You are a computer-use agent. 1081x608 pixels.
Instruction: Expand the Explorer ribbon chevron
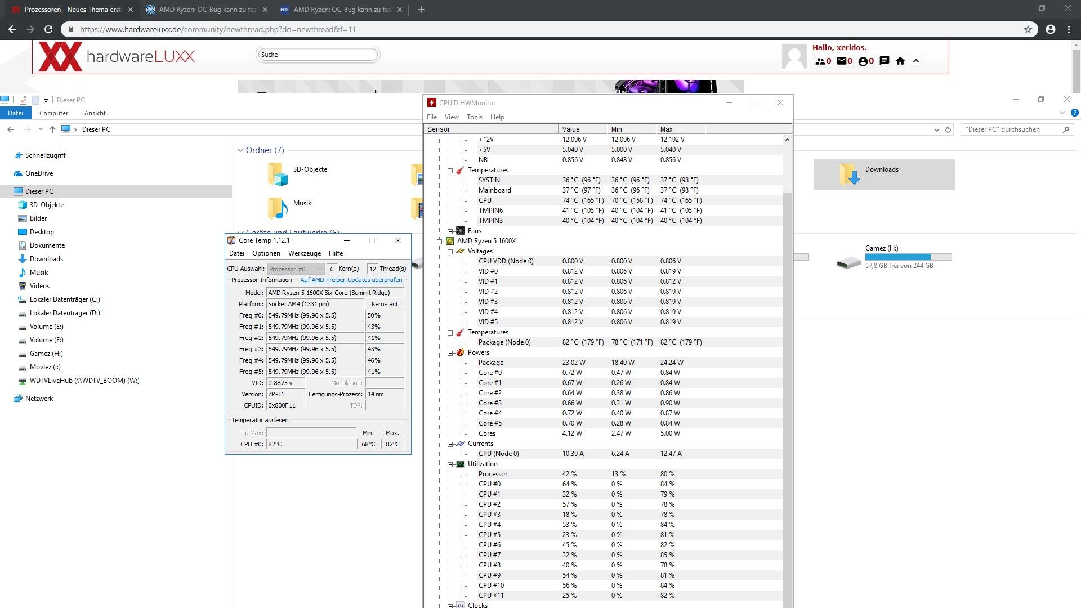tap(1062, 113)
